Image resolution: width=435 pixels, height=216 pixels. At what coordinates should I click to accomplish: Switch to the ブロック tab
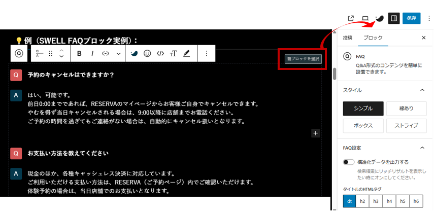click(373, 38)
